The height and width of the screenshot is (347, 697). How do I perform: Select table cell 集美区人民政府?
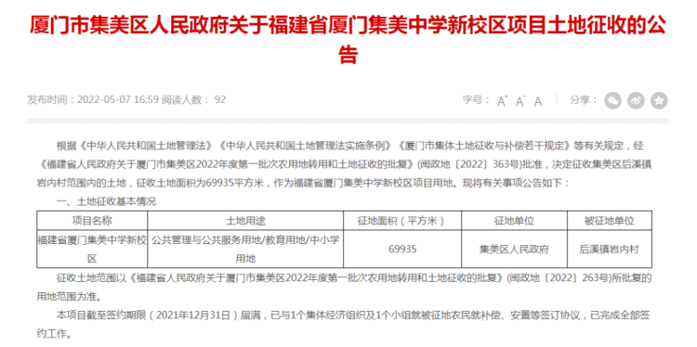[x=514, y=249]
